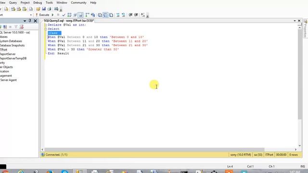Select the Database Snapshots node
The height and width of the screenshot is (173, 308).
12,45
